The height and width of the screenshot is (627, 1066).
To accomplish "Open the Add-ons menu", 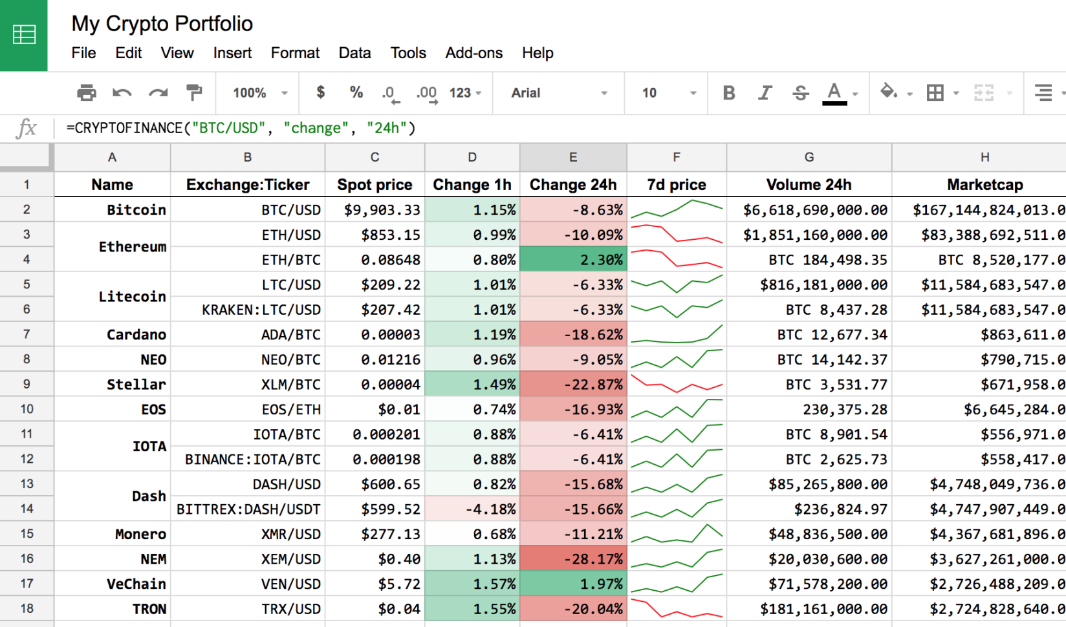I will point(474,53).
